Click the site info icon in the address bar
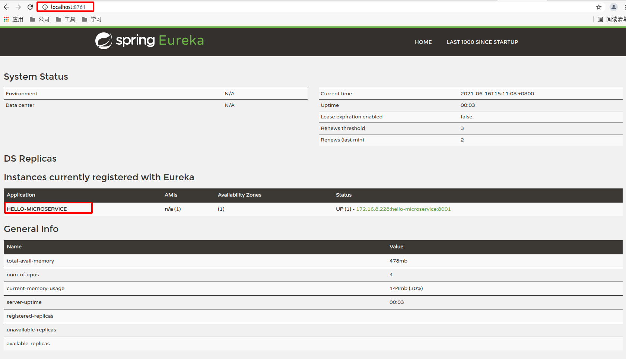 click(x=45, y=7)
